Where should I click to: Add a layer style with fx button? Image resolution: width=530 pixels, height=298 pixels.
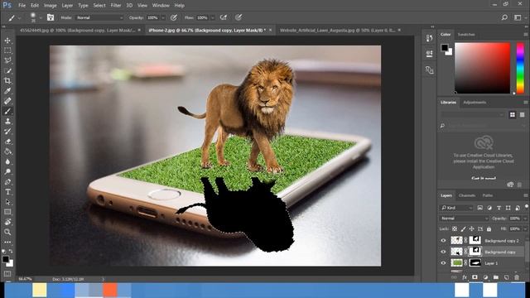(x=465, y=277)
